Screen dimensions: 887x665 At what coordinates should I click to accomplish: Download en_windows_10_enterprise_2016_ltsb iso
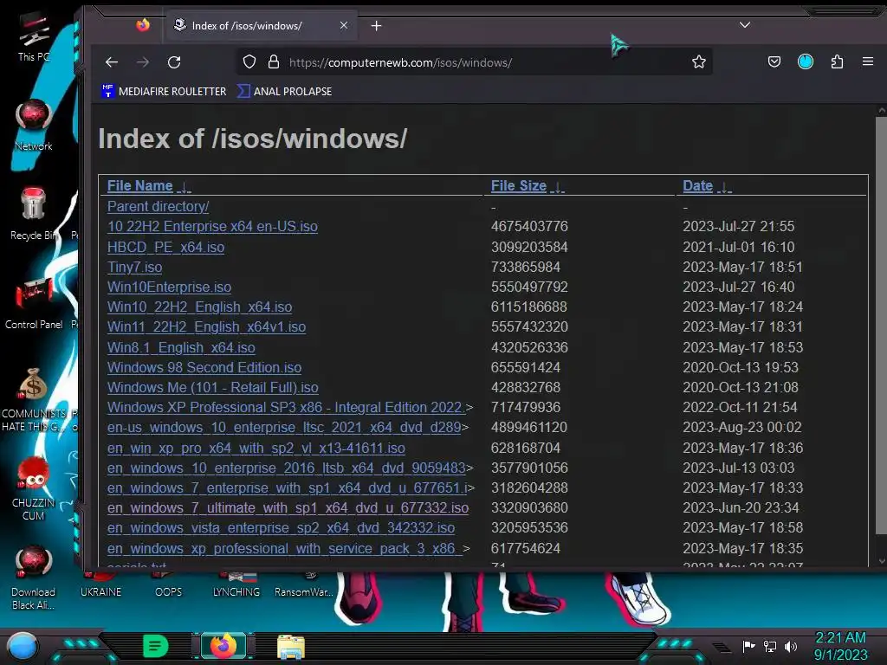(286, 468)
